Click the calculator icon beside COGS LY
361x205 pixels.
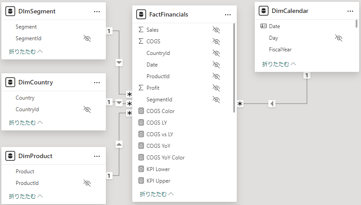(x=141, y=122)
